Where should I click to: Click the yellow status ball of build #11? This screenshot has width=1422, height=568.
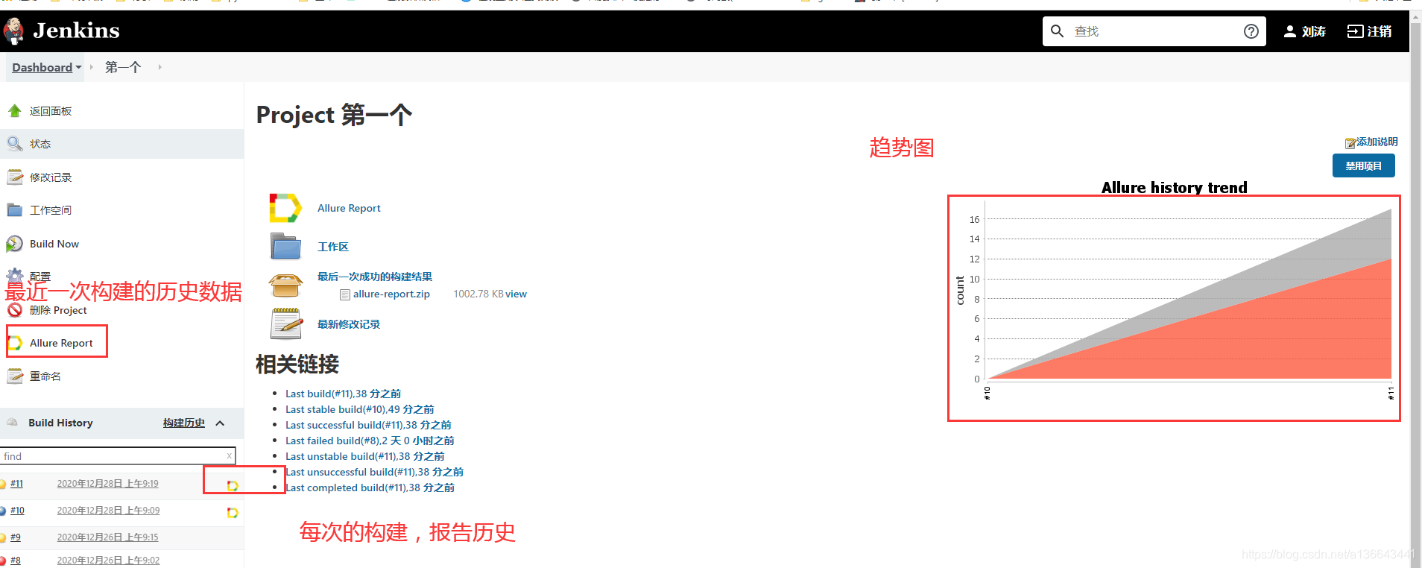(3, 484)
